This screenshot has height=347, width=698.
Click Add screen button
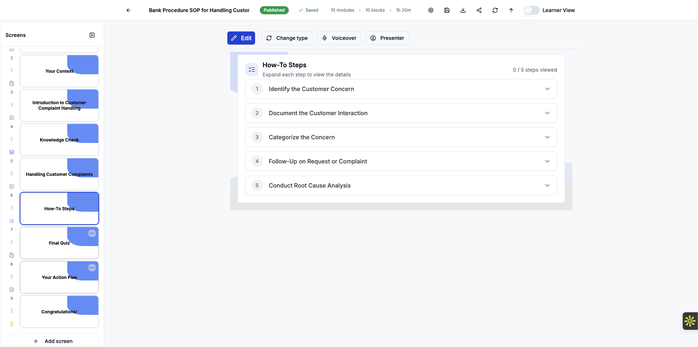[x=53, y=341]
